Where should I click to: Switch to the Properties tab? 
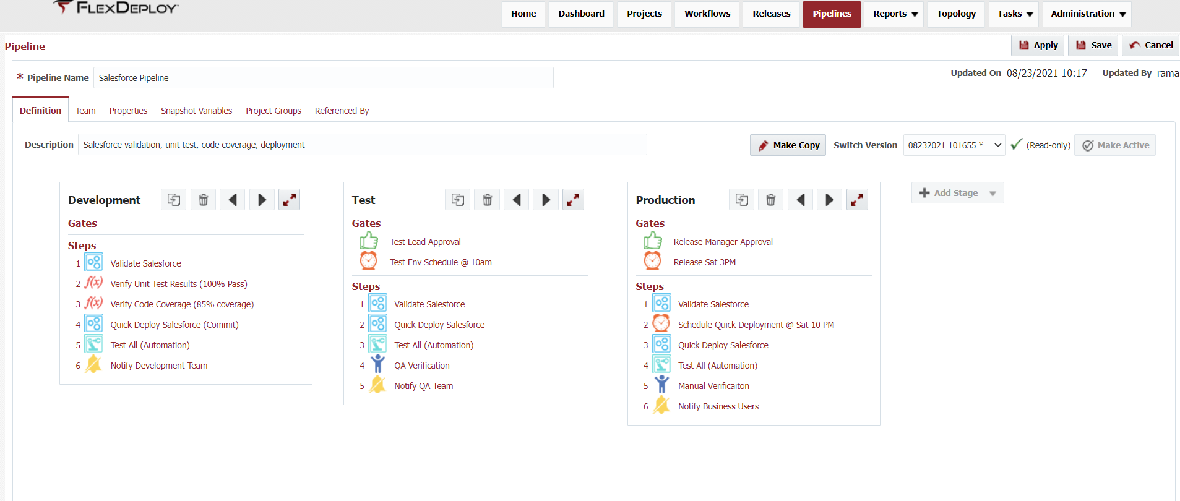(128, 111)
